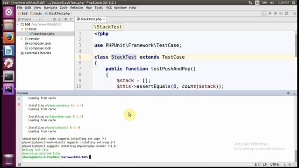Open the Tools menu
299x168 pixels.
[x=99, y=7]
